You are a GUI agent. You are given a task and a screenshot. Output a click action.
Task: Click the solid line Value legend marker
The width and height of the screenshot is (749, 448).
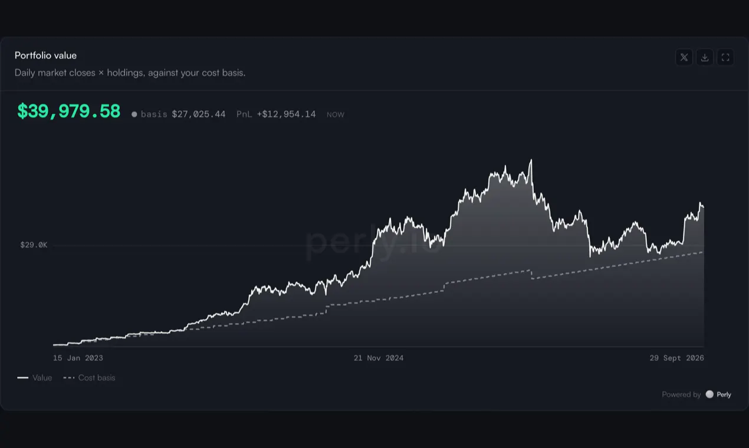click(23, 378)
